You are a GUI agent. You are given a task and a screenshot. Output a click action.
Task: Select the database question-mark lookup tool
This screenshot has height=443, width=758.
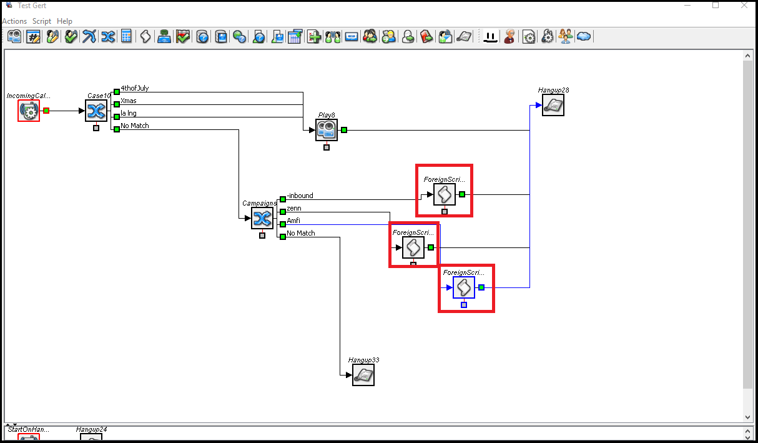tap(202, 37)
